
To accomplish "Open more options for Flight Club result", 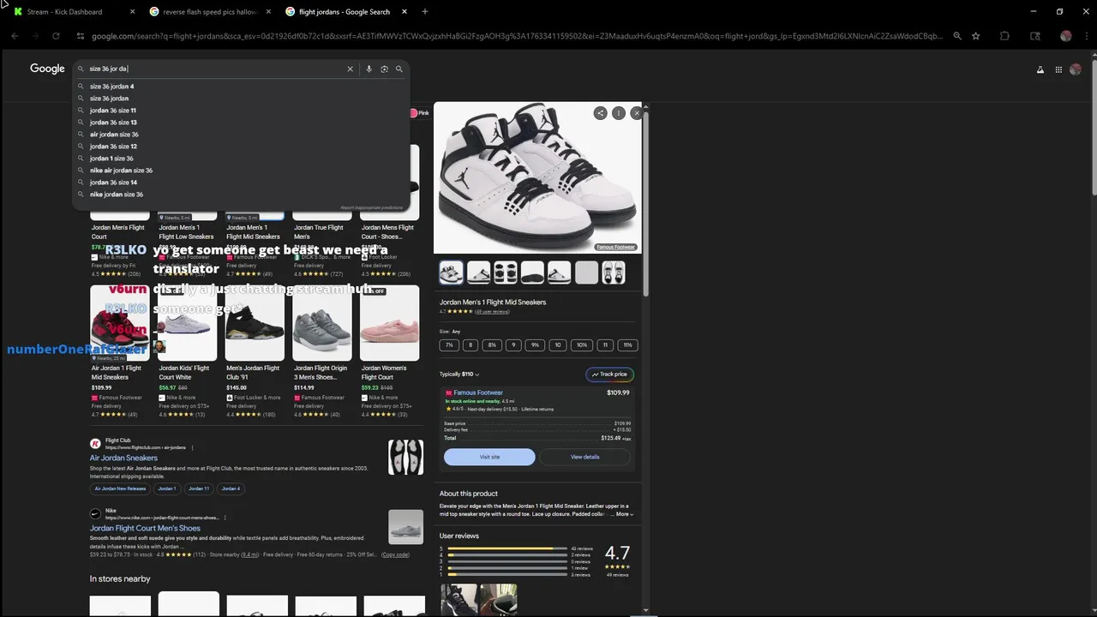I will pos(192,447).
